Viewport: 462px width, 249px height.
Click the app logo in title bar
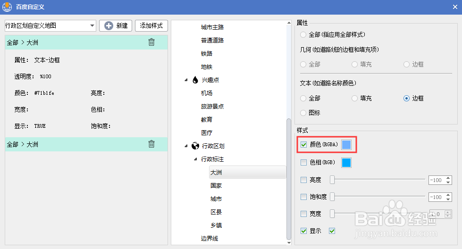coord(7,7)
